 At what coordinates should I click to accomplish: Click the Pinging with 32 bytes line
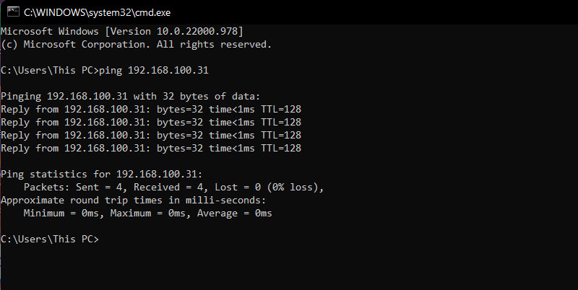pos(131,97)
